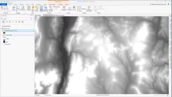Open the Selection group dialog launcher

60,13
